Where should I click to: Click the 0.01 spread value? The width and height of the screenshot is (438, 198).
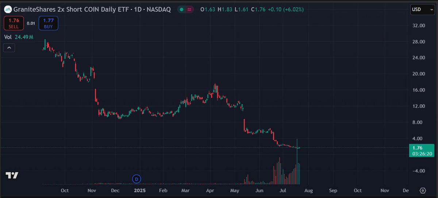(31, 23)
